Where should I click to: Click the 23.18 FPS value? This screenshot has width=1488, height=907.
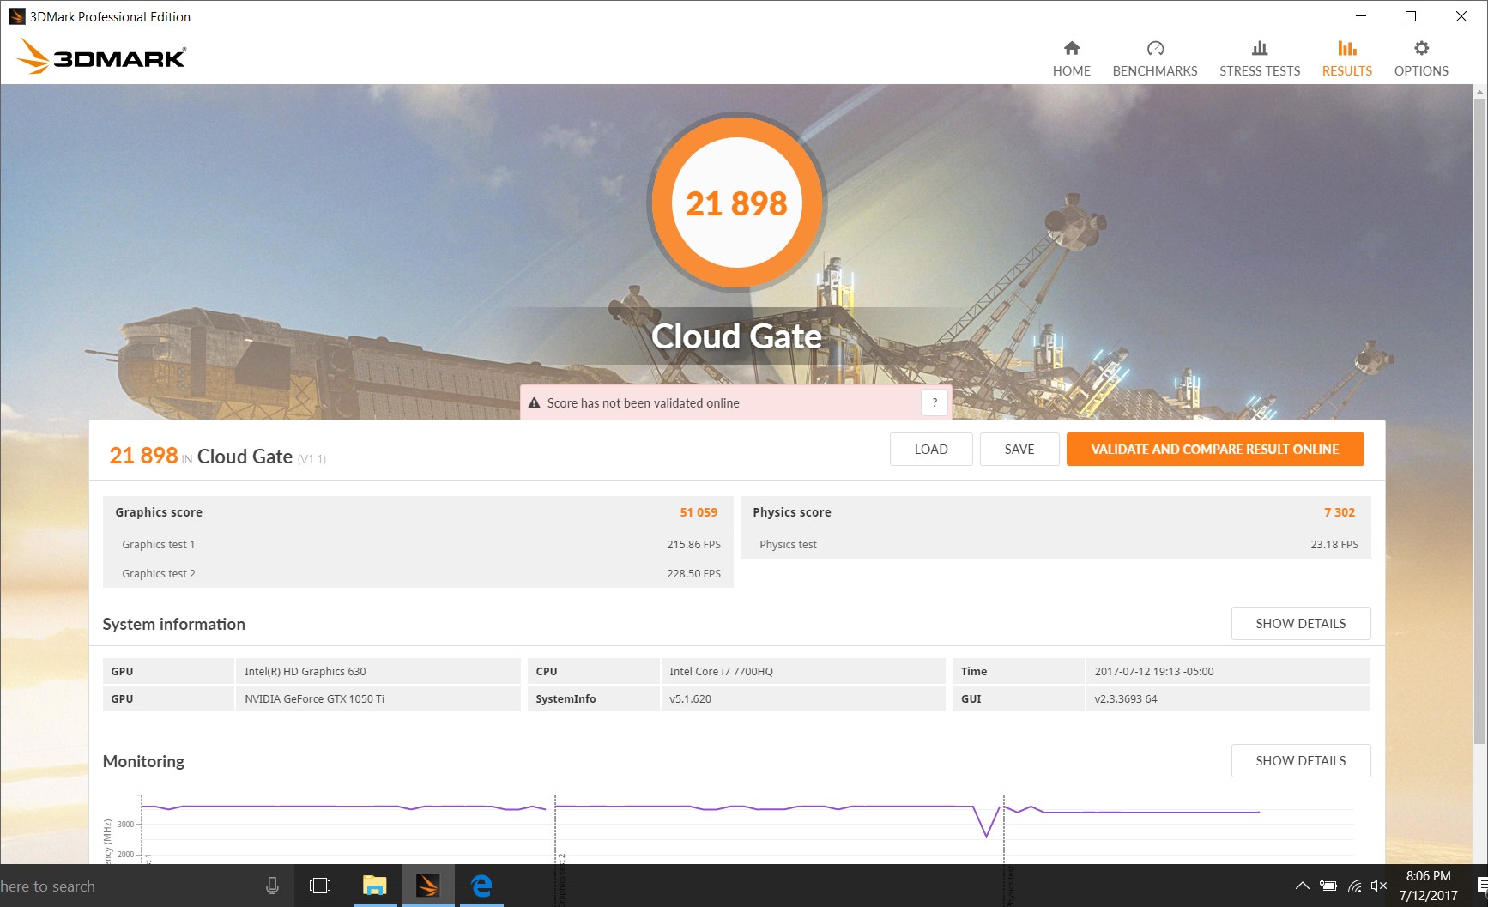(1334, 545)
